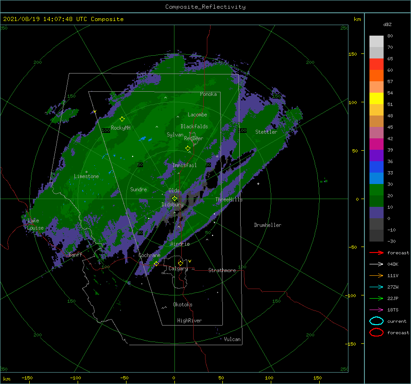Click the Lacombe city label
Viewport: 411px width, 384px height.
pos(197,115)
